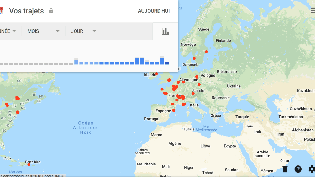This screenshot has width=315, height=177.
Task: Click the AUJOURD'HUI button
Action: [154, 11]
